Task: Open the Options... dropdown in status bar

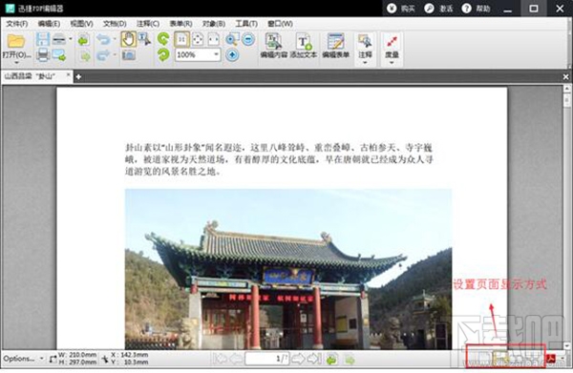Action: (23, 359)
